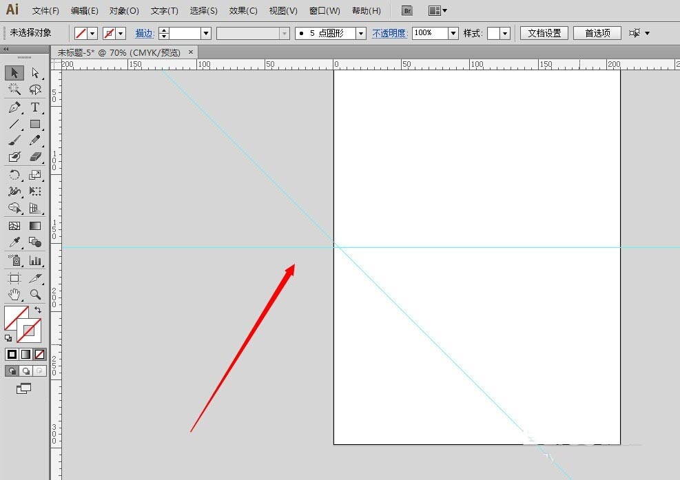680x480 pixels.
Task: Swap fill and stroke colors
Action: coord(38,310)
